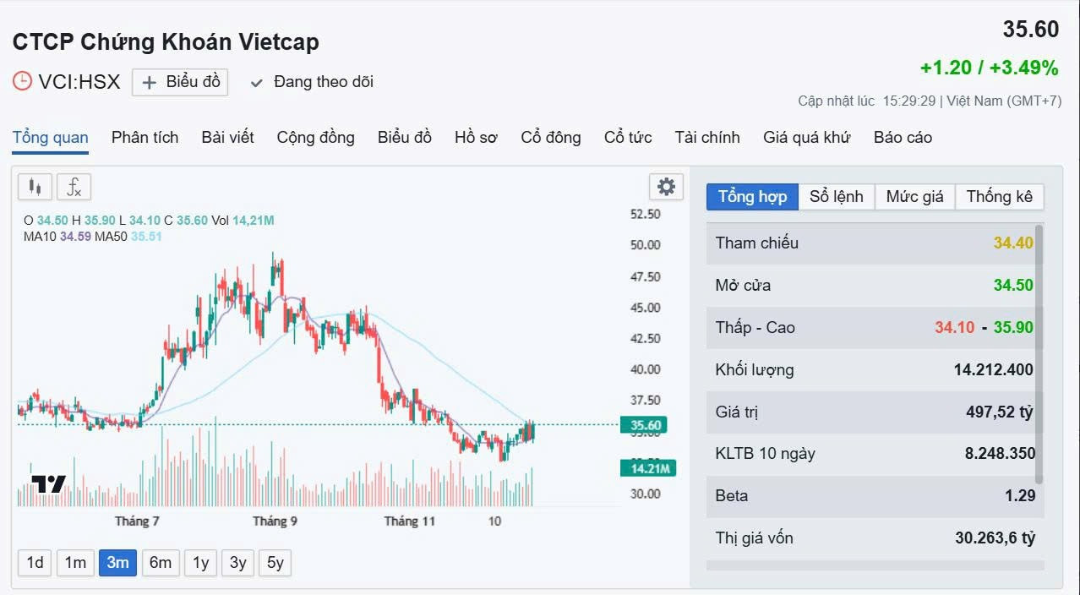Image resolution: width=1080 pixels, height=595 pixels.
Task: Click the 14.21M volume axis label
Action: [647, 468]
